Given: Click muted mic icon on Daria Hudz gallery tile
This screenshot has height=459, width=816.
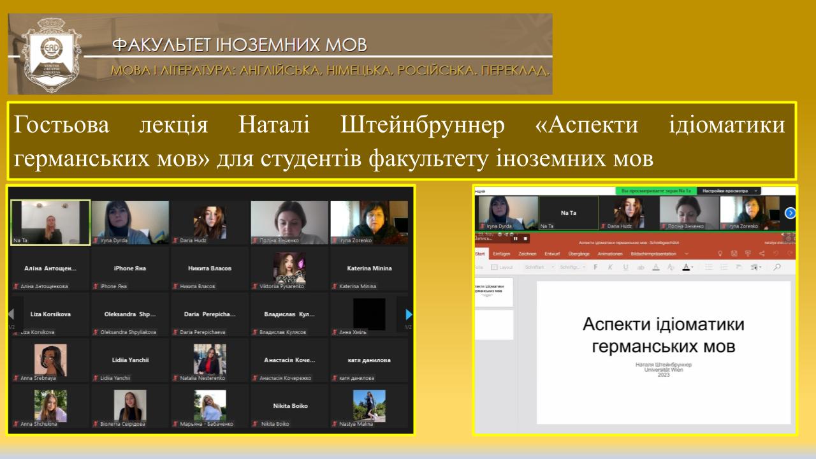Looking at the screenshot, I should click(x=175, y=240).
